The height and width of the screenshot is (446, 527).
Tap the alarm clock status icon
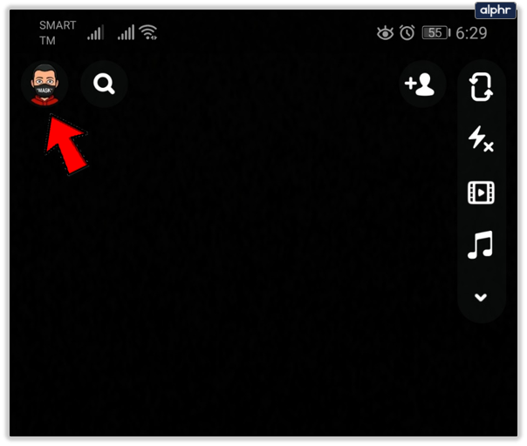pyautogui.click(x=407, y=32)
